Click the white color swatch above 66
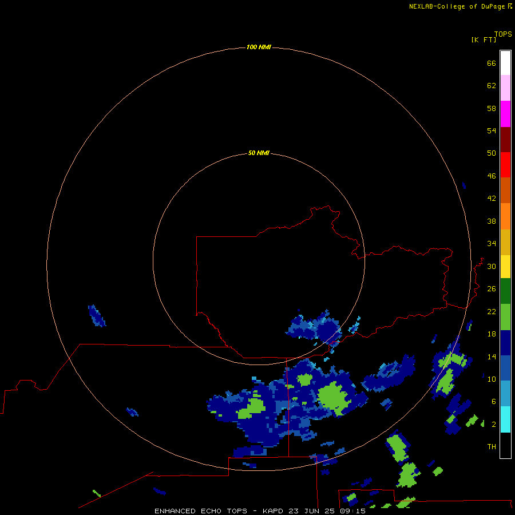Screen dimensions: 515x515 505,63
